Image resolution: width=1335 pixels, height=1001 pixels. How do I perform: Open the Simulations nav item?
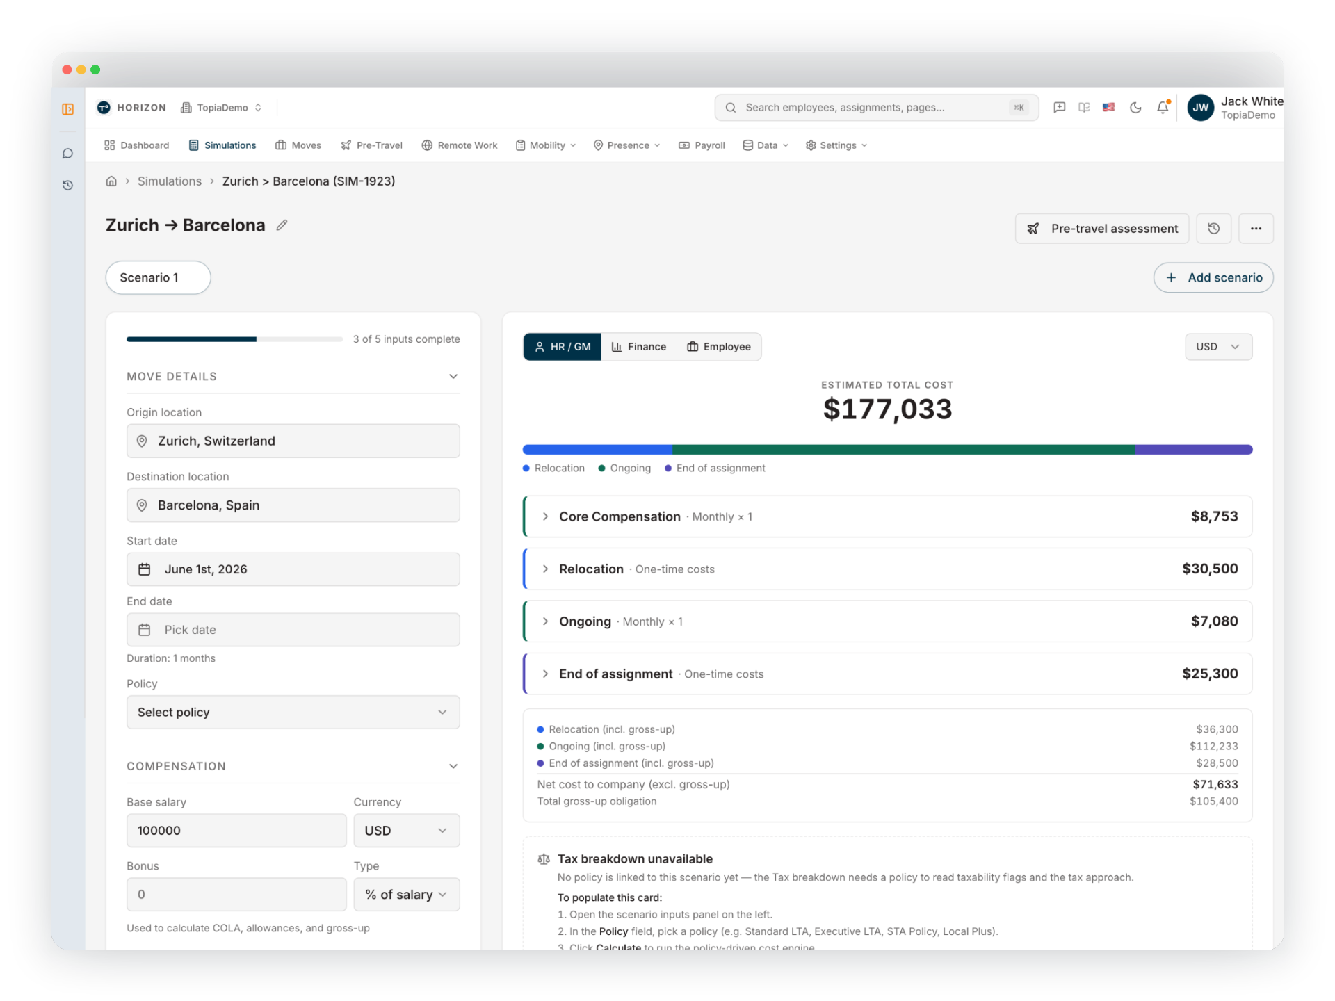[x=222, y=145]
